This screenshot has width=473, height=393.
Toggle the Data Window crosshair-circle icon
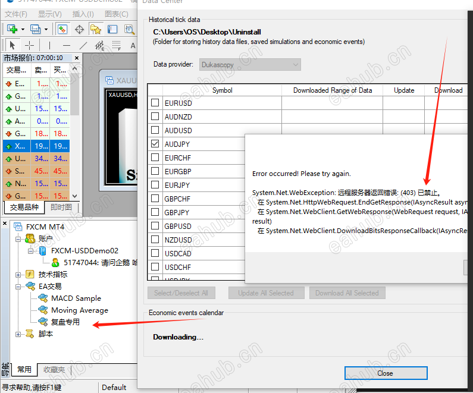[79, 29]
